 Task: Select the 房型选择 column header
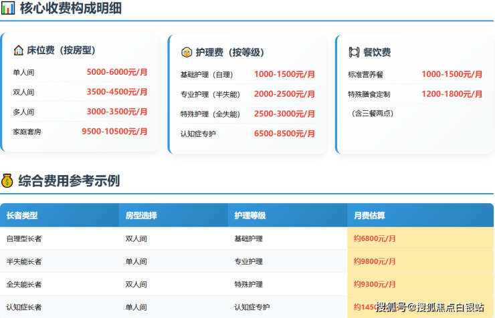(x=141, y=216)
